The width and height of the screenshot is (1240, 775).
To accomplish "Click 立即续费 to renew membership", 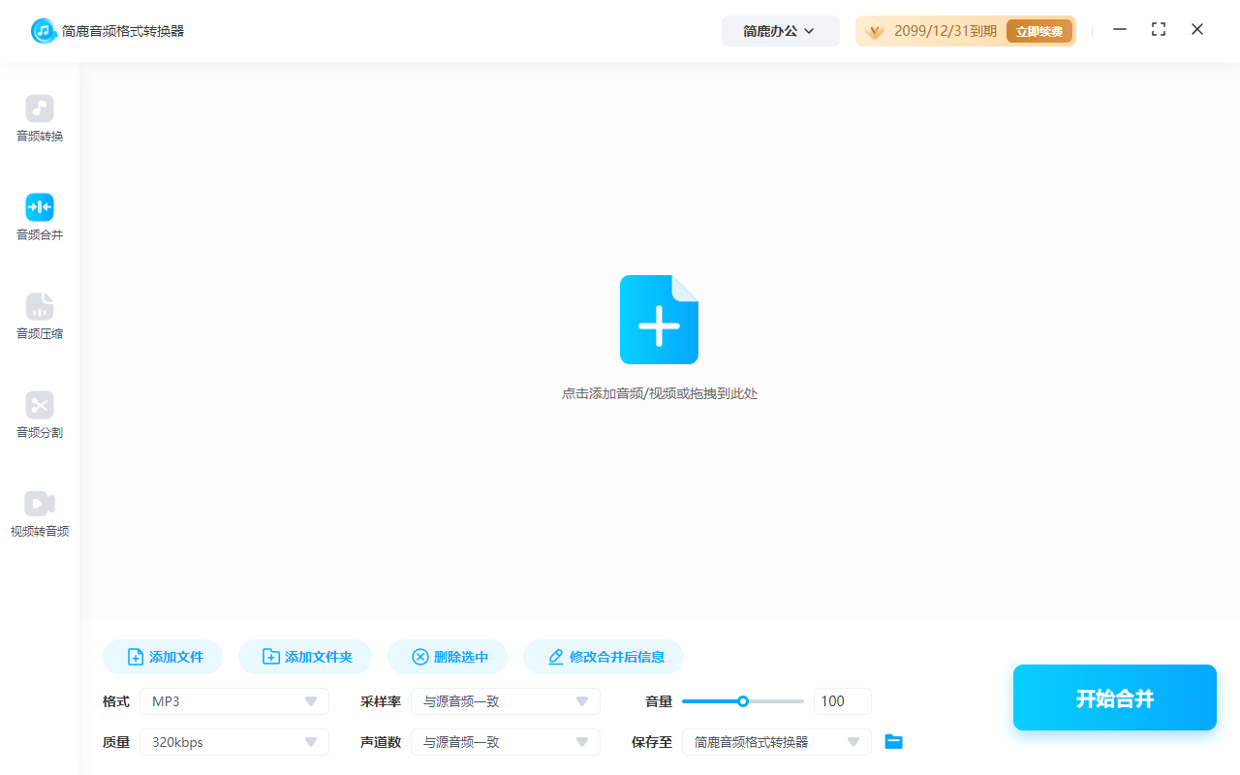I will [x=1038, y=30].
